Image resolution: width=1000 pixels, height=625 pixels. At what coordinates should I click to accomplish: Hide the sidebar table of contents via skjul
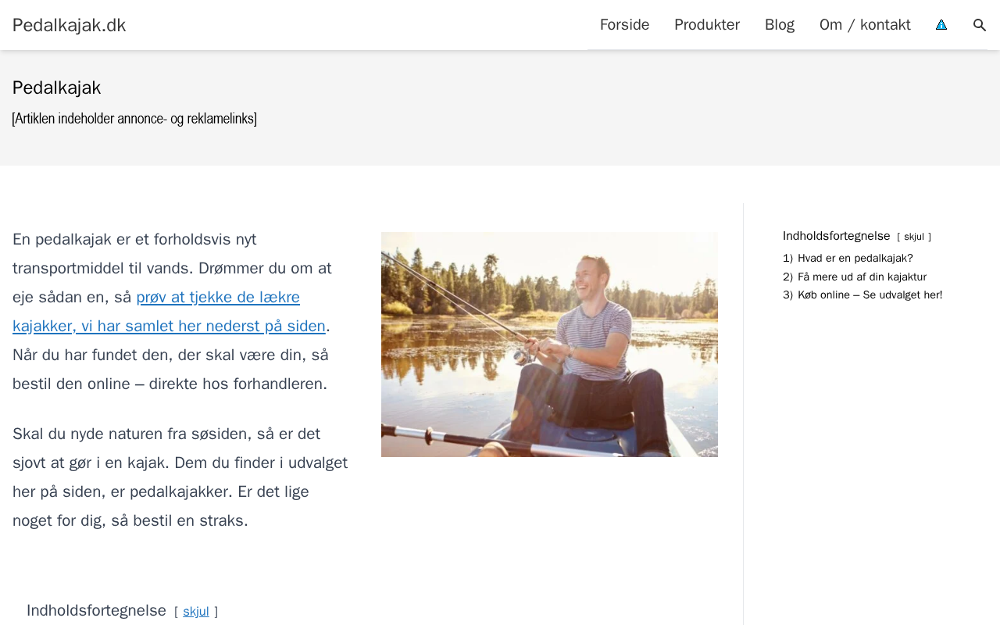pyautogui.click(x=914, y=237)
